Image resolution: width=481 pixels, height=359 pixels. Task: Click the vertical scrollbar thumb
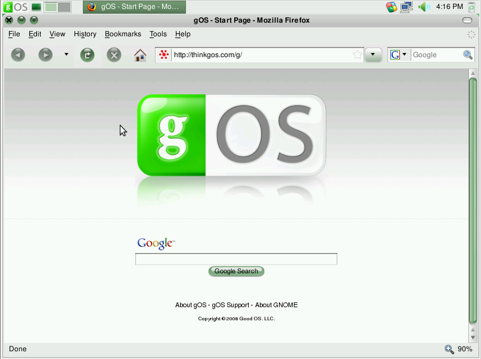point(473,201)
